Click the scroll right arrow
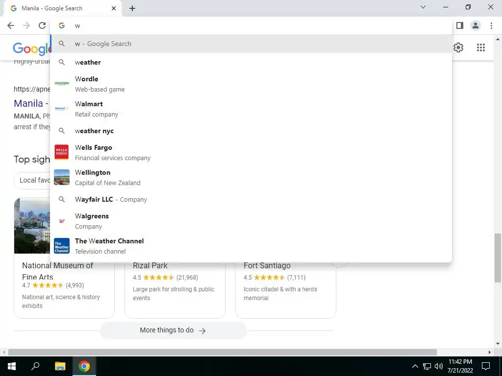Screen dimensions: 502x376 point(489,352)
